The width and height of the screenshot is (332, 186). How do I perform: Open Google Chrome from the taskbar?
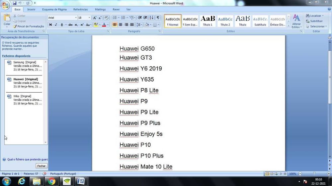tap(51, 181)
